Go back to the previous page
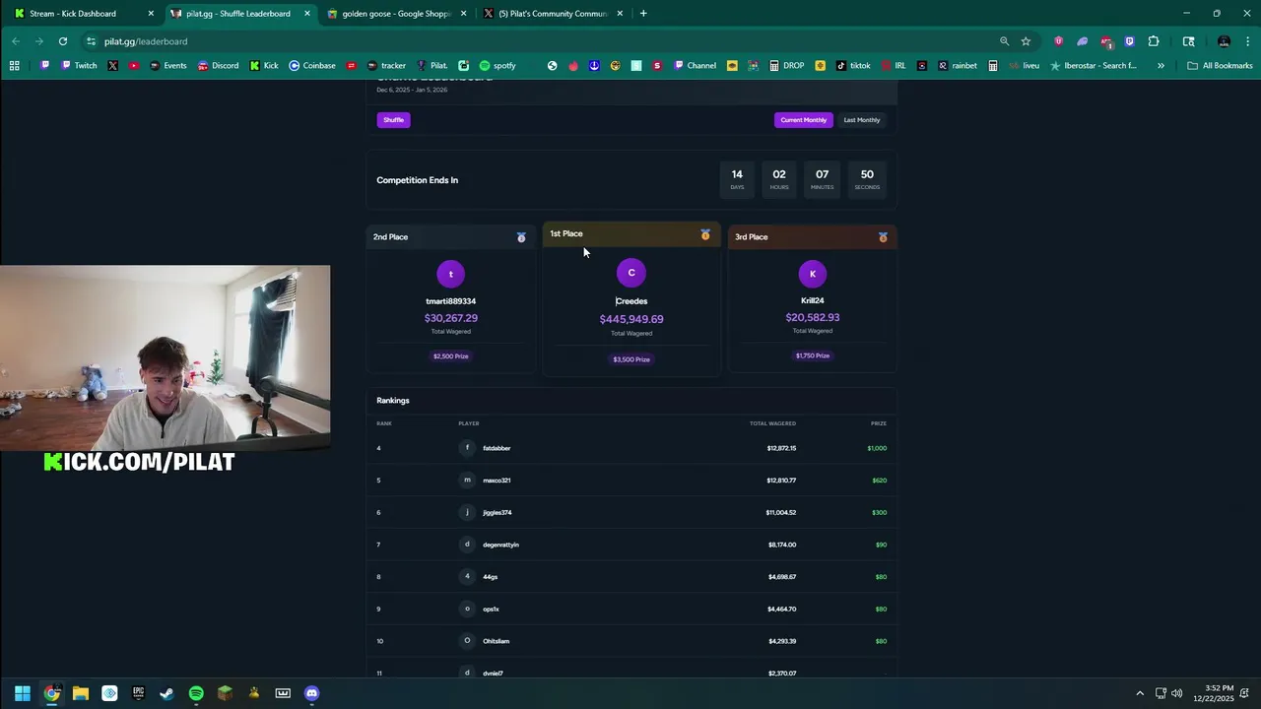This screenshot has width=1261, height=709. coord(16,41)
